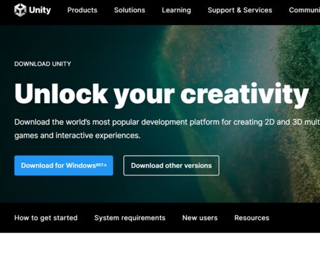
Task: Open the partially visible Community menu
Action: click(305, 10)
